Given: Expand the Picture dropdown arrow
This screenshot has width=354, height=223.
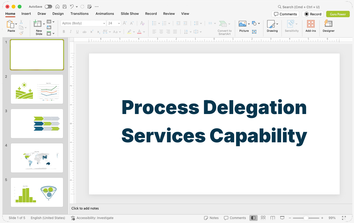Looking at the screenshot, I should [x=249, y=24].
